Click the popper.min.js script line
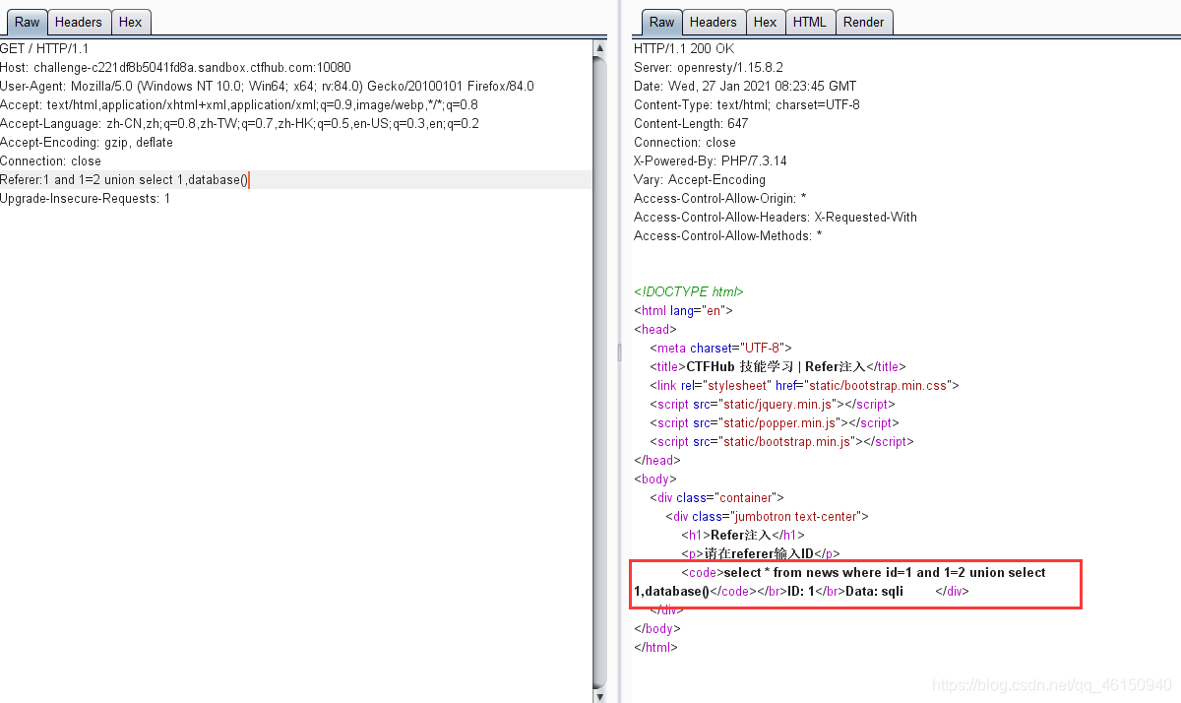 point(775,422)
